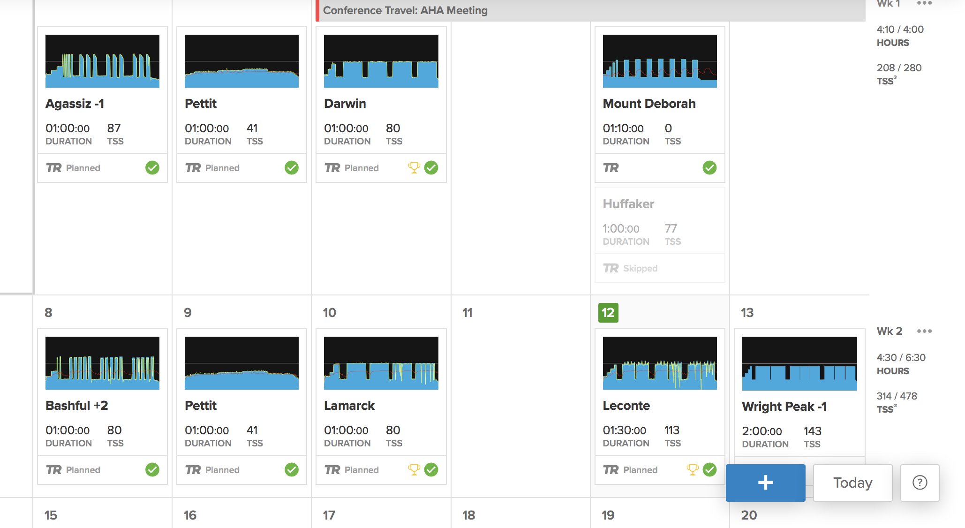Click the TR logo on skipped Huffaker card
Image resolution: width=965 pixels, height=528 pixels.
click(x=611, y=268)
